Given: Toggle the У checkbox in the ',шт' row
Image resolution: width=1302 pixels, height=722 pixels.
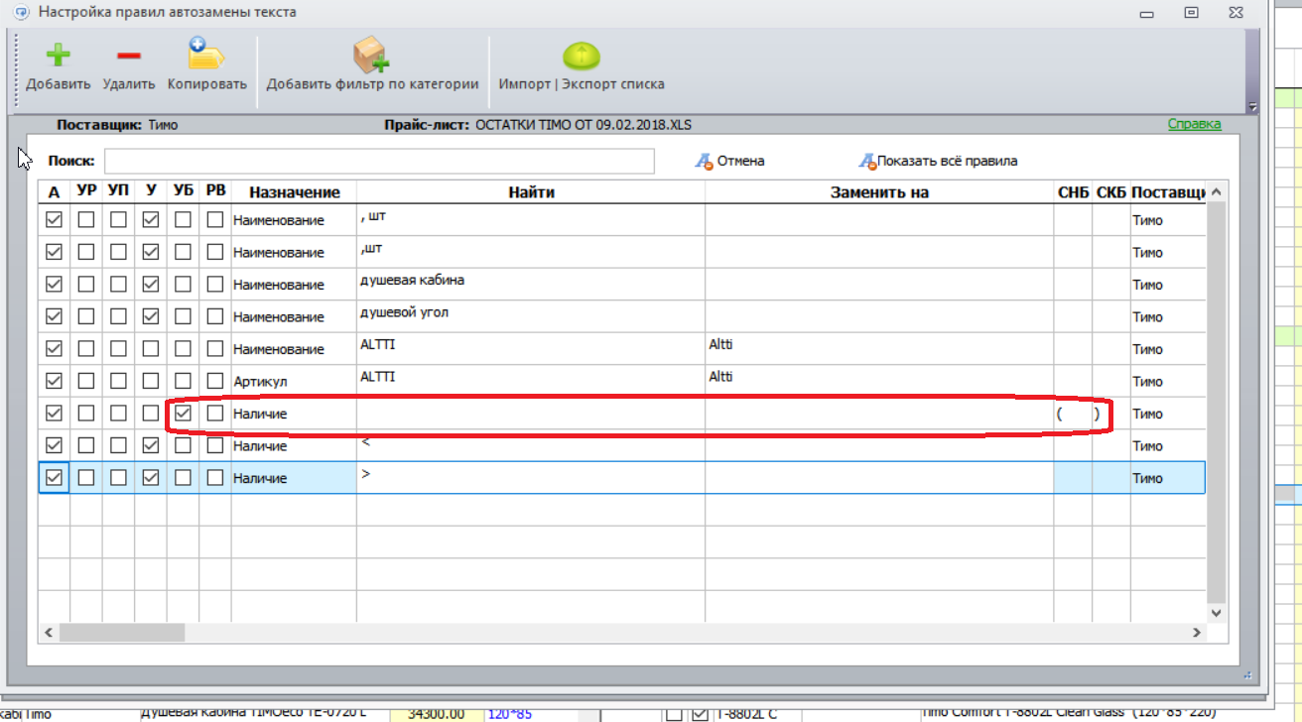Looking at the screenshot, I should (x=151, y=252).
